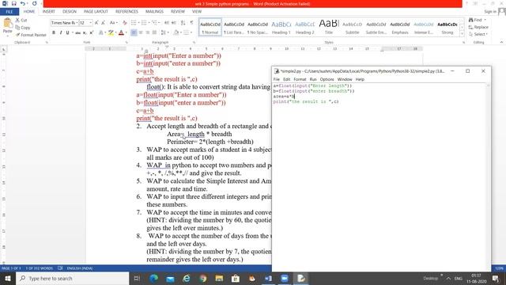Open the Select dropdown in Editing group
The image size is (506, 285).
[478, 34]
